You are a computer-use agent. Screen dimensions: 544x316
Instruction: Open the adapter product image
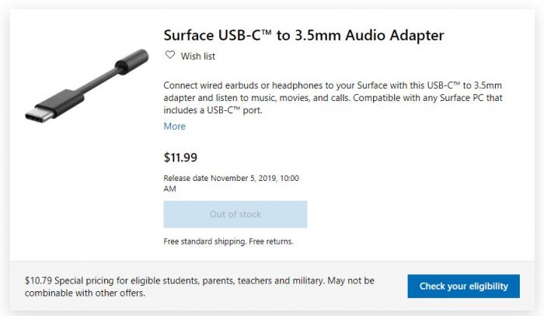pyautogui.click(x=85, y=91)
